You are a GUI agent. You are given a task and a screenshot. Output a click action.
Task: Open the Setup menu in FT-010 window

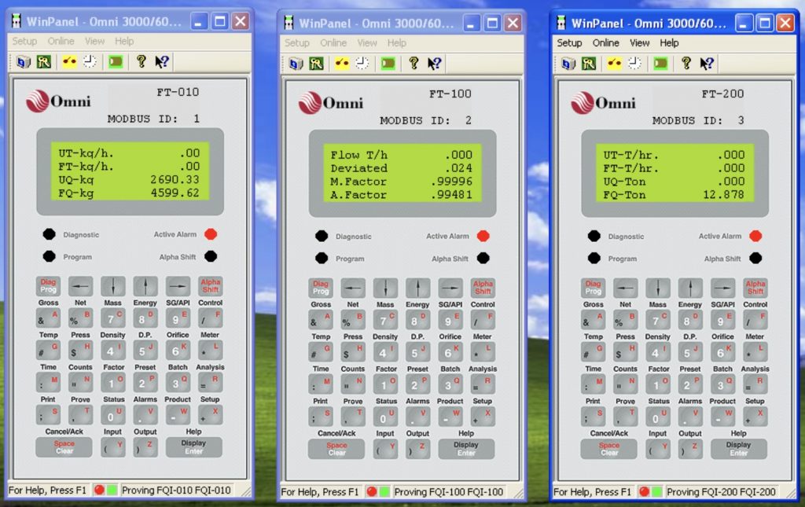24,41
